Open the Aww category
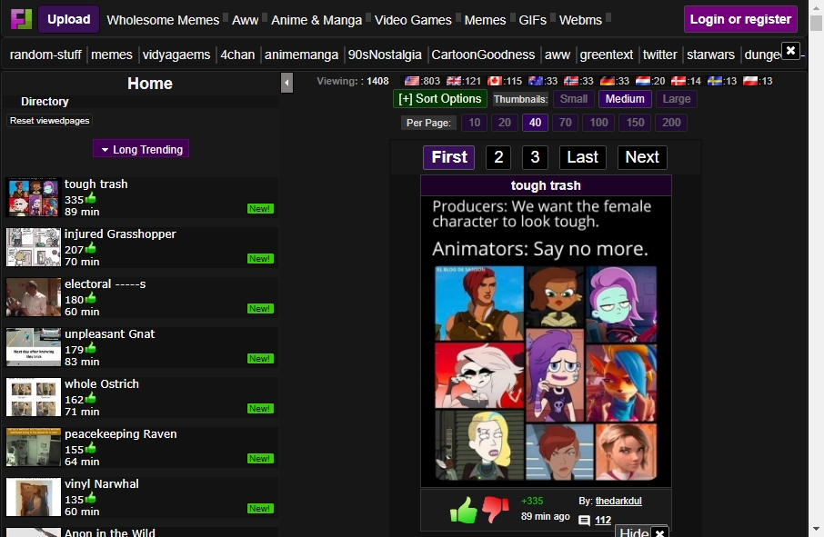This screenshot has height=537, width=824. [x=245, y=20]
